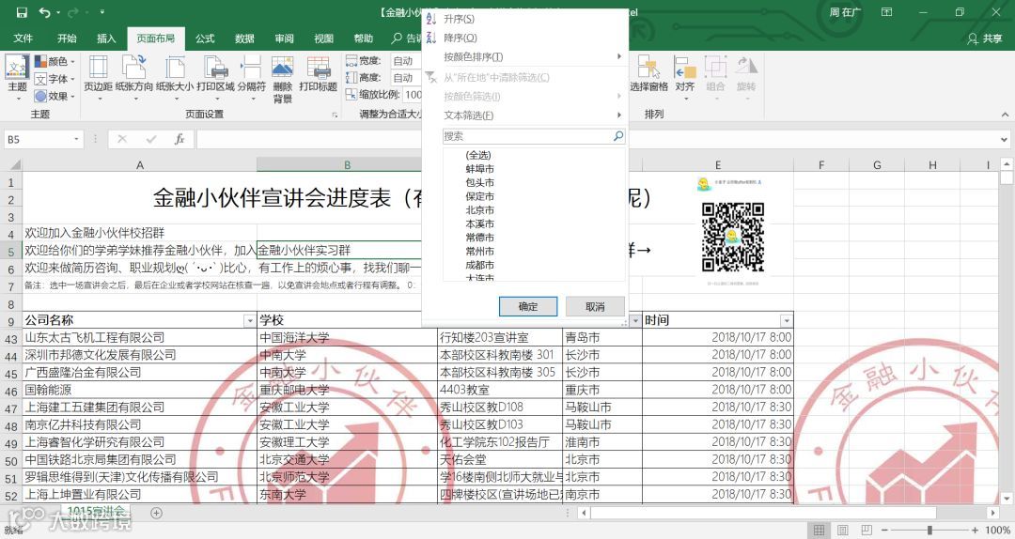Open the 公司名称 column filter dropdown
The image size is (1015, 539).
249,321
